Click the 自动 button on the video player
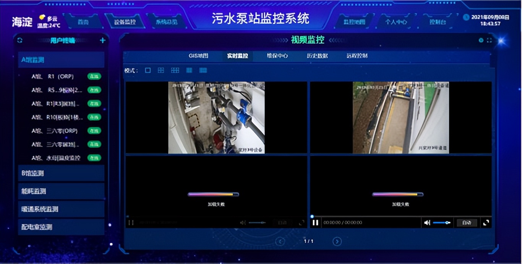This screenshot has width=522, height=264. 467,222
